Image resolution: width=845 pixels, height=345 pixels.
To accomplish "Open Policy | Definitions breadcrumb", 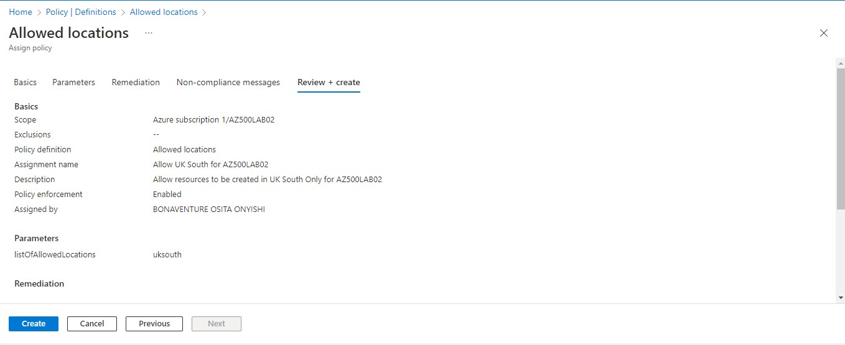I will (81, 12).
